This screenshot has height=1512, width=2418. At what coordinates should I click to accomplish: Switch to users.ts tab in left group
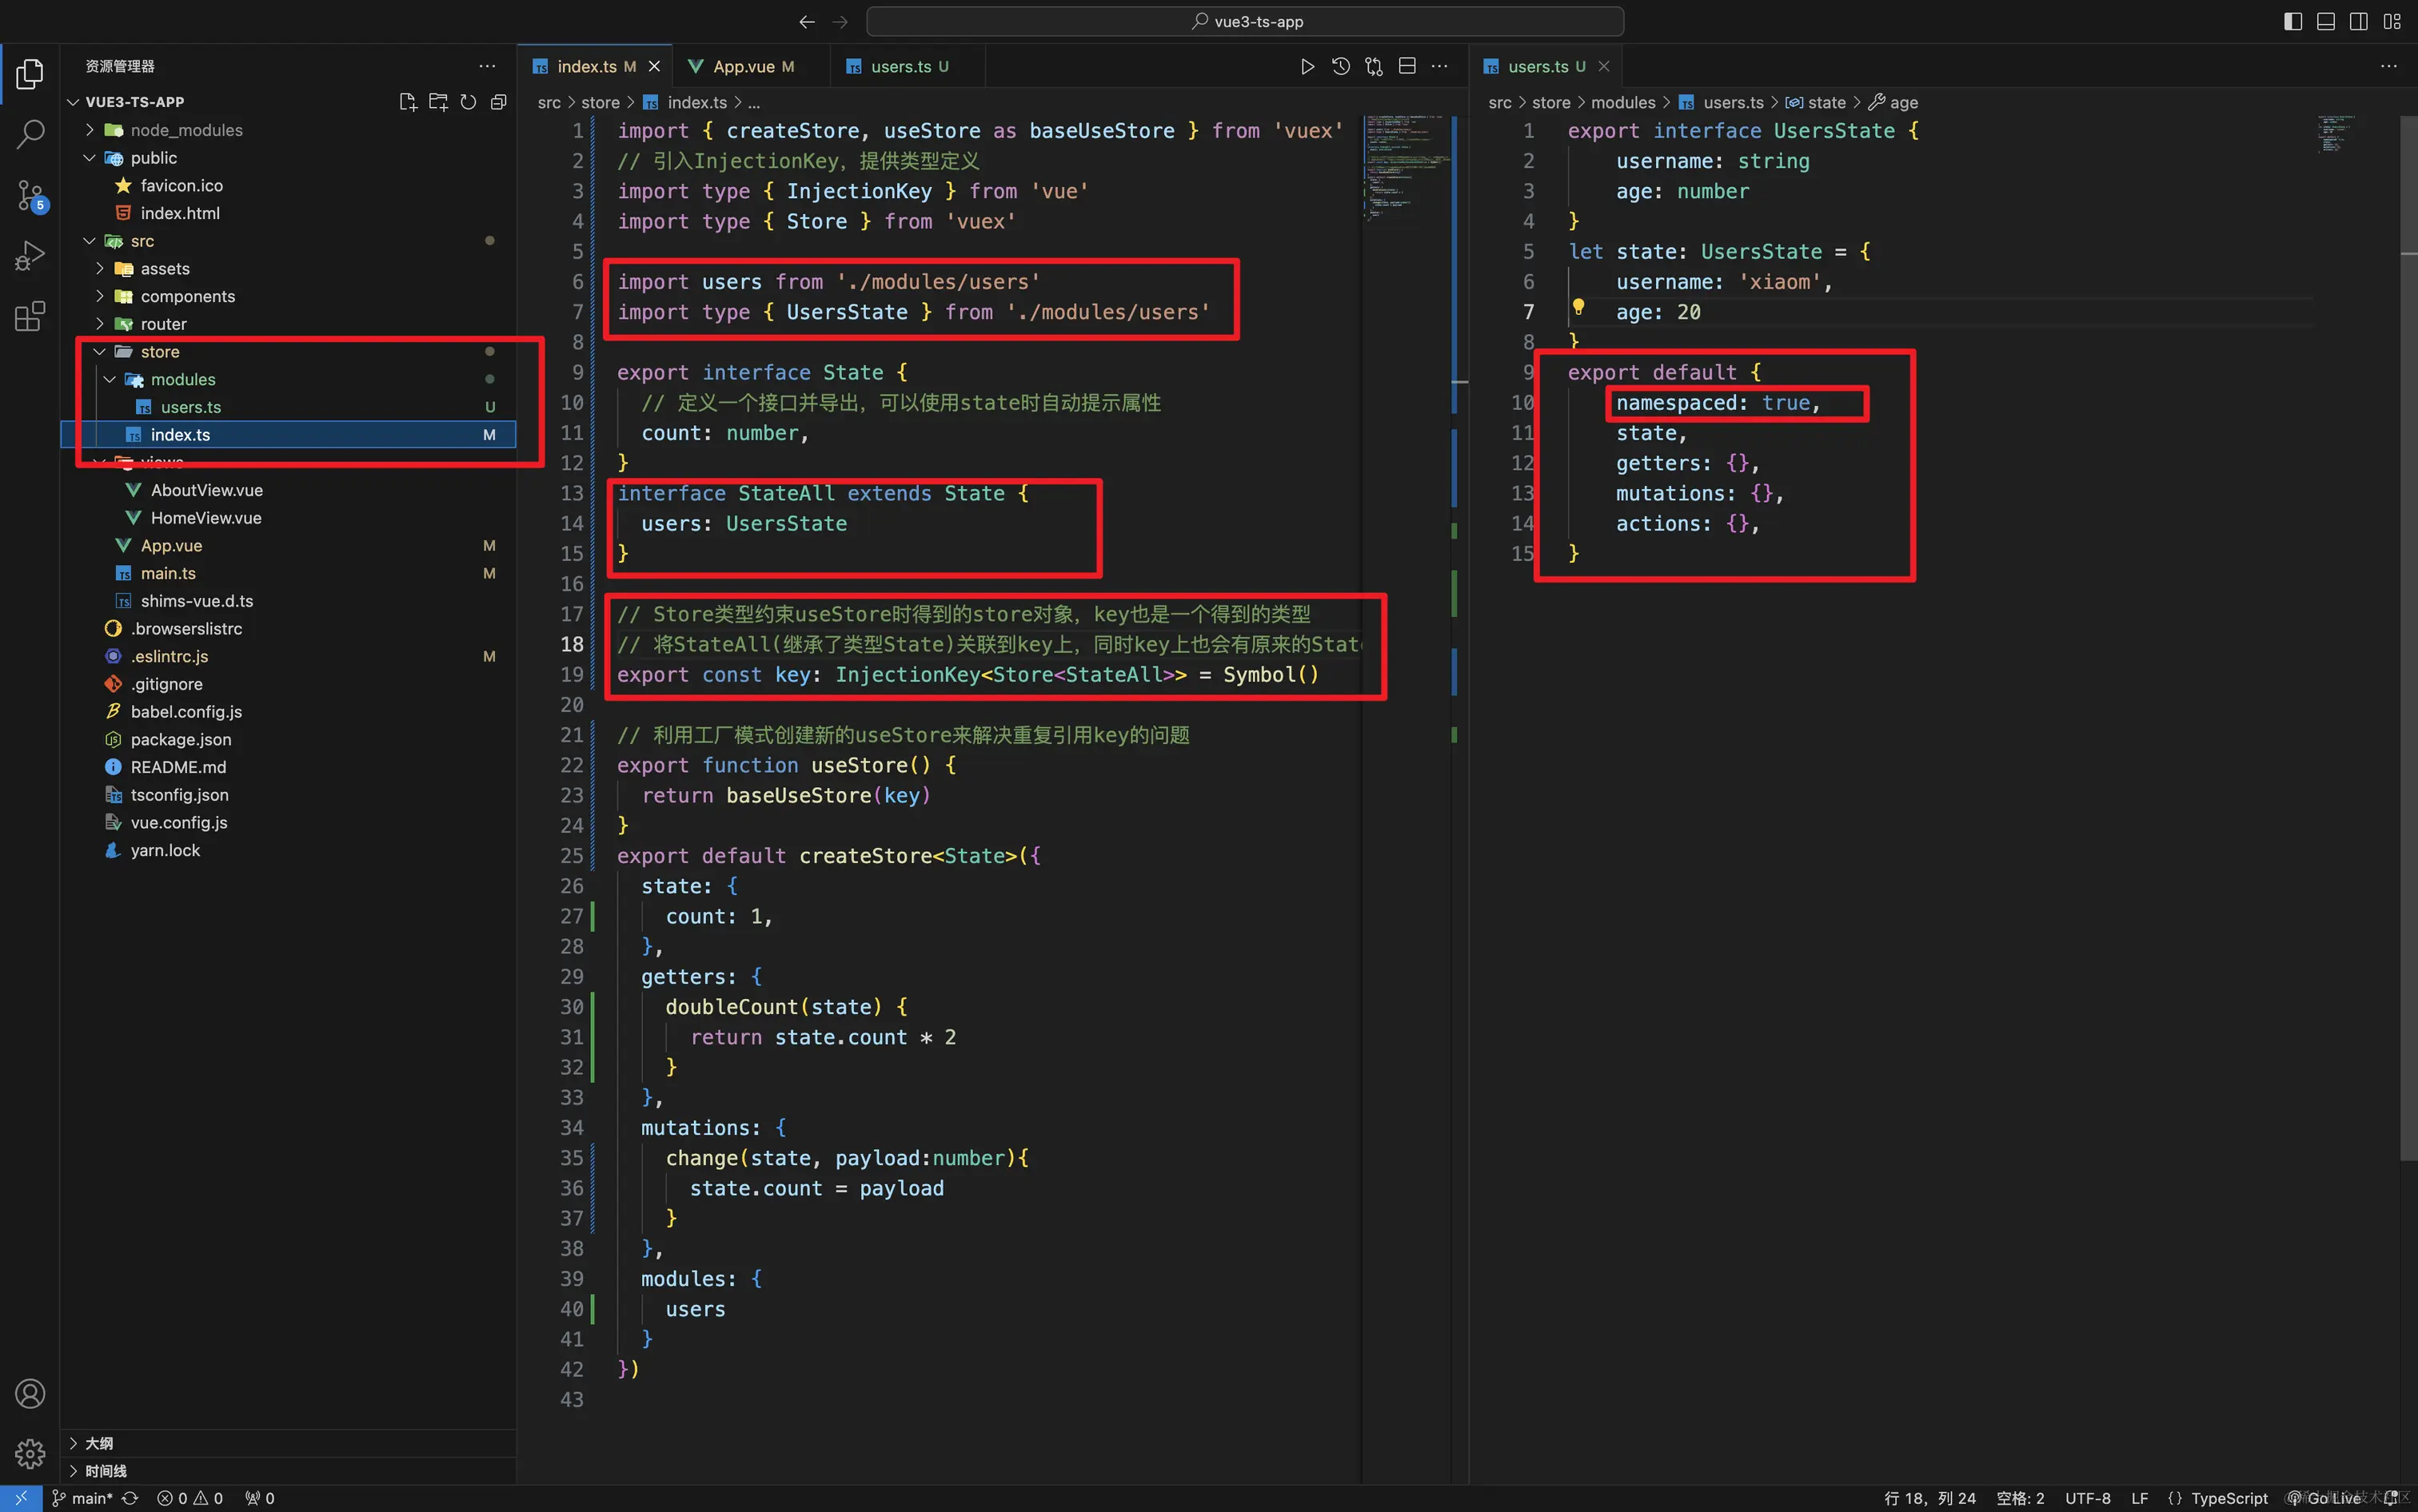click(x=900, y=66)
